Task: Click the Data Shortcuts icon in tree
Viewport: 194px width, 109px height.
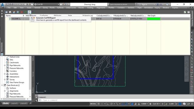Action: click(x=5, y=85)
